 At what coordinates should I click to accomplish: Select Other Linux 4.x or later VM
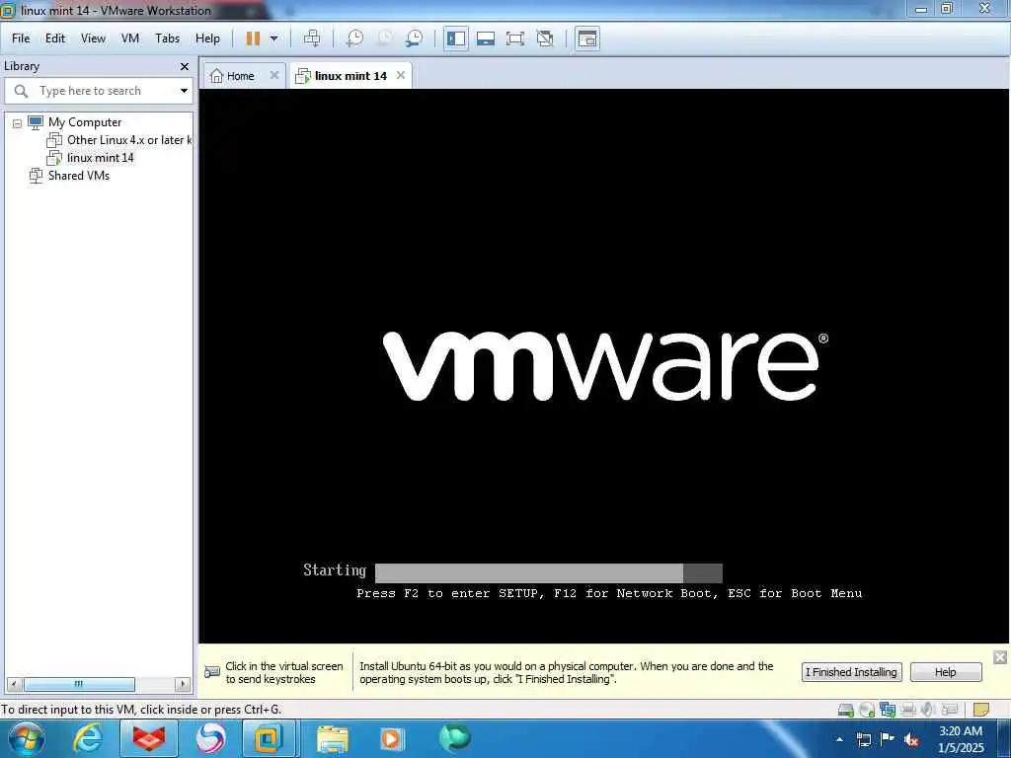click(x=129, y=140)
